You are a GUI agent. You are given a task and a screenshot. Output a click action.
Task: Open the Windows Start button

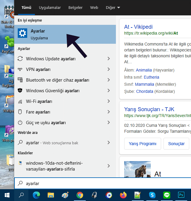coord(7,195)
